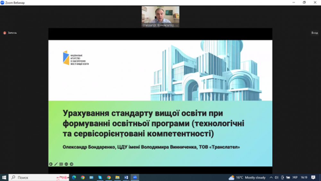Open Microsoft Edge from the taskbar
321x181 pixels.
(x=74, y=177)
